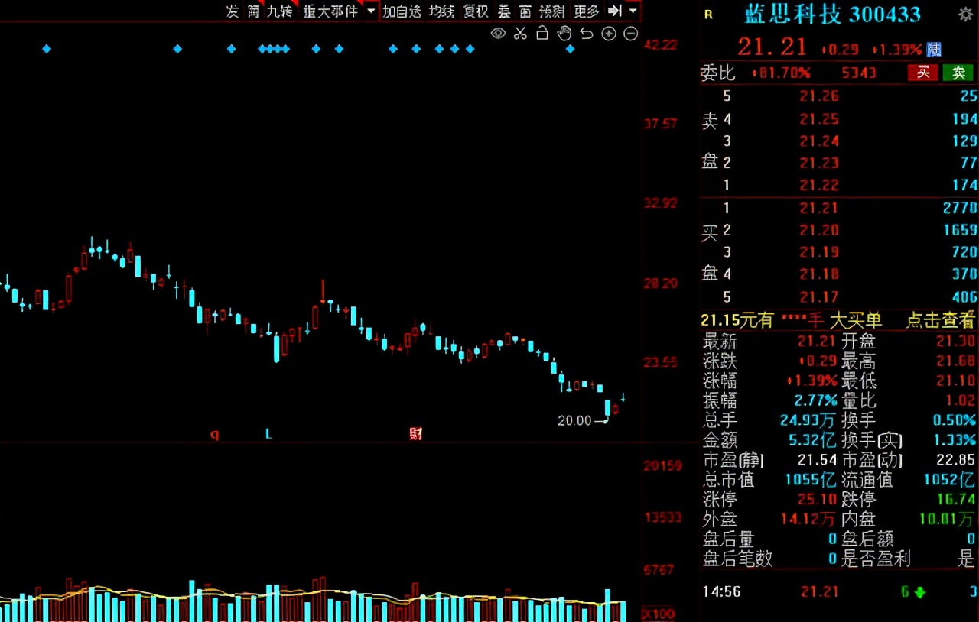The image size is (979, 622).
Task: Click the buy level 1 volume 2770
Action: [960, 208]
